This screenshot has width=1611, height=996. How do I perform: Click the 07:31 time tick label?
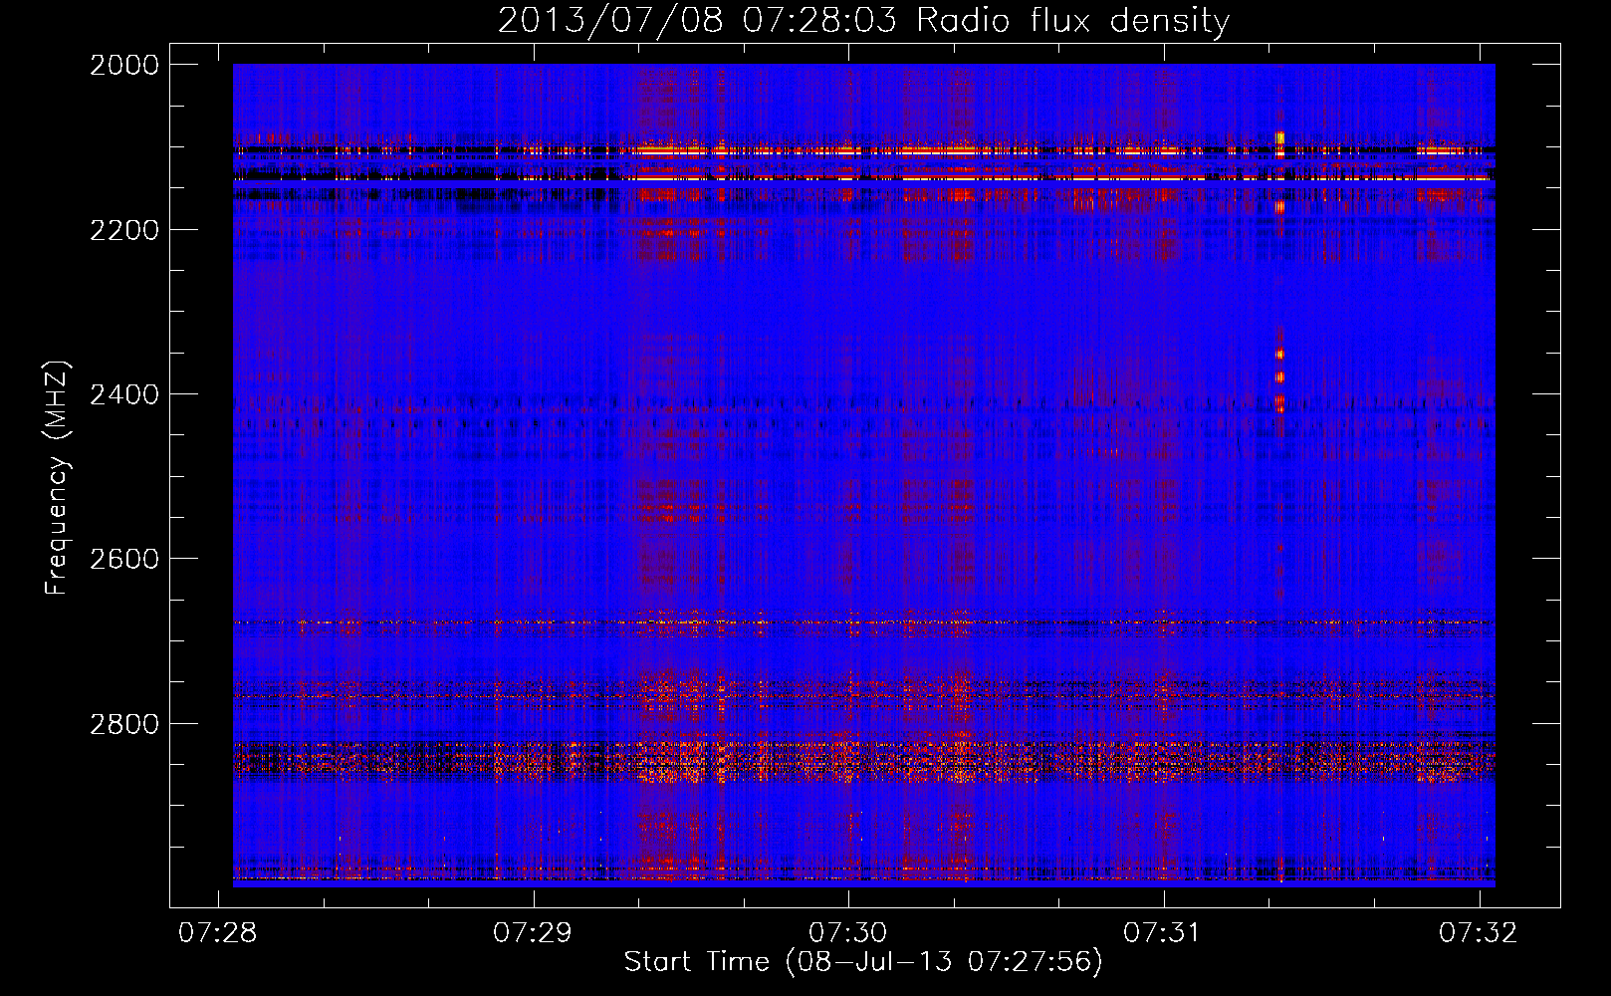tap(1162, 933)
